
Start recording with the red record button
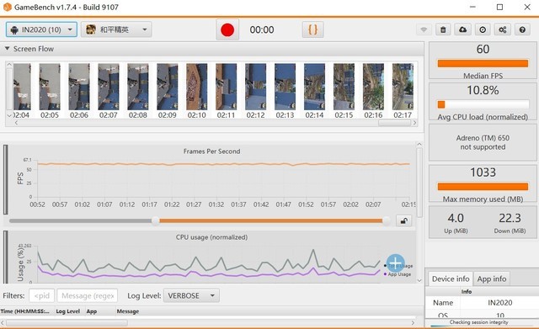[227, 30]
